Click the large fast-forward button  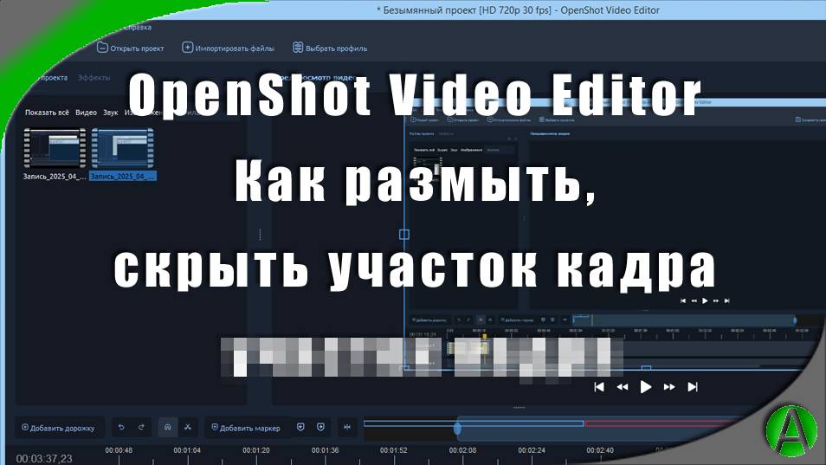(669, 387)
